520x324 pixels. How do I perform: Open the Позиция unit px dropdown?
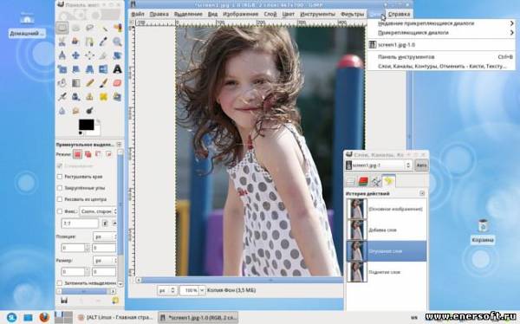tap(105, 237)
